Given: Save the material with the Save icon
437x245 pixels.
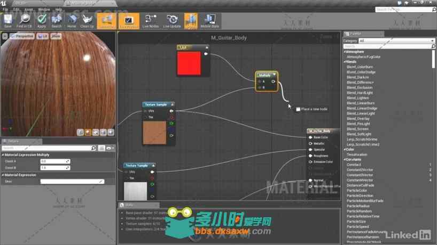Looking at the screenshot, I should 8,21.
